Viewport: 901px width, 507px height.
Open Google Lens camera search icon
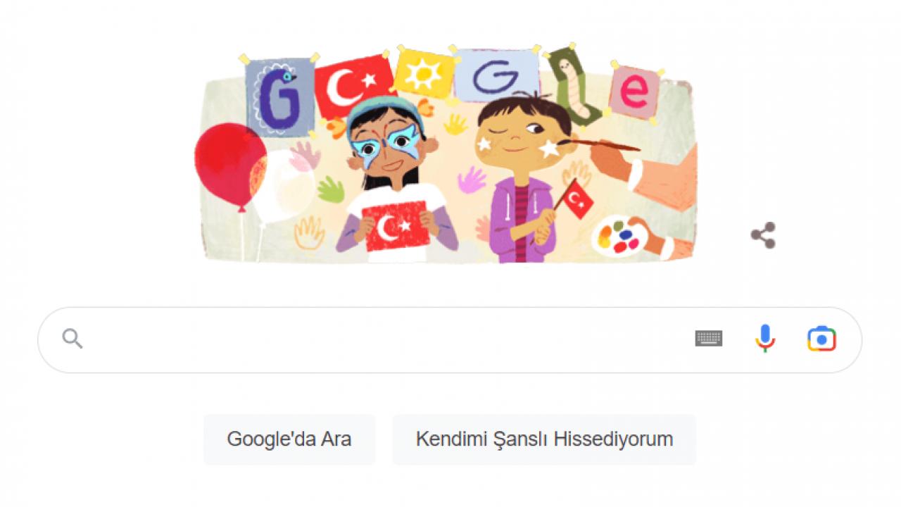tap(821, 339)
